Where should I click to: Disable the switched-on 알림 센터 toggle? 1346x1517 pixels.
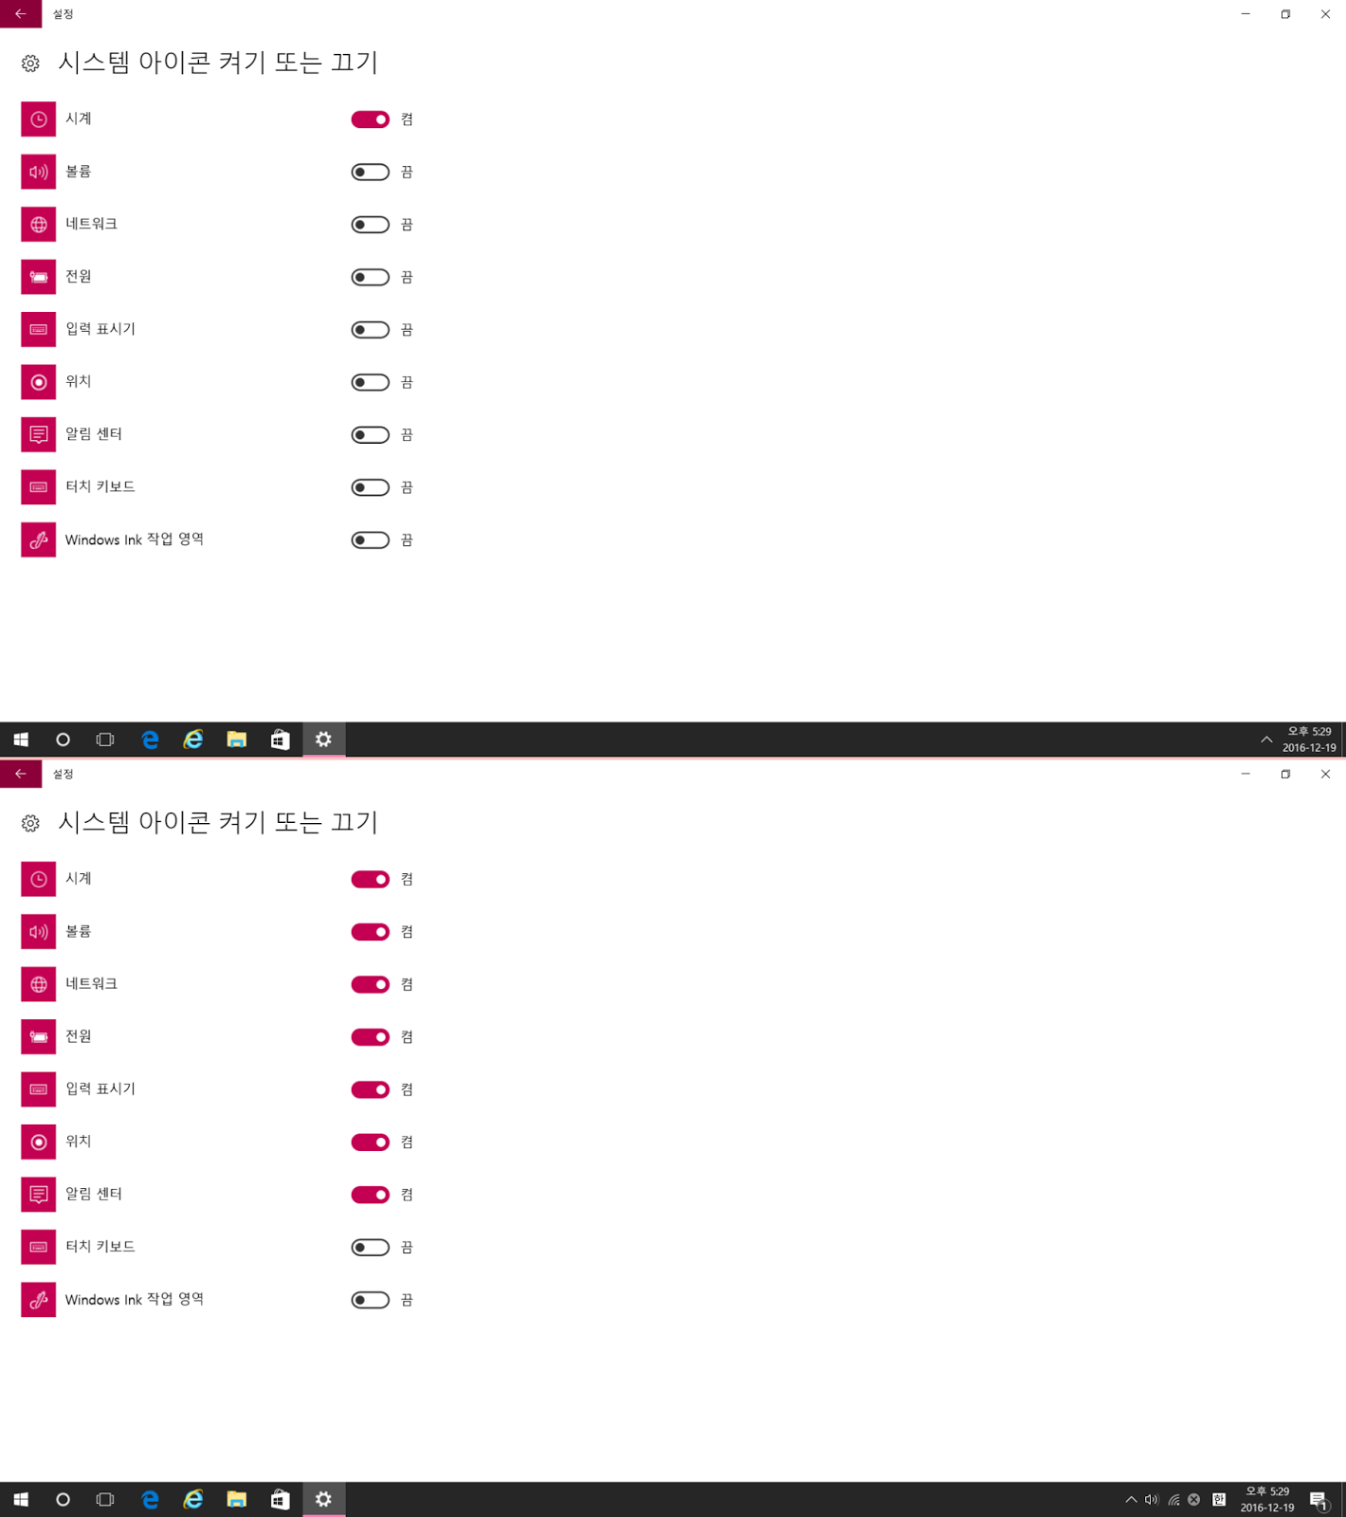(x=371, y=1195)
